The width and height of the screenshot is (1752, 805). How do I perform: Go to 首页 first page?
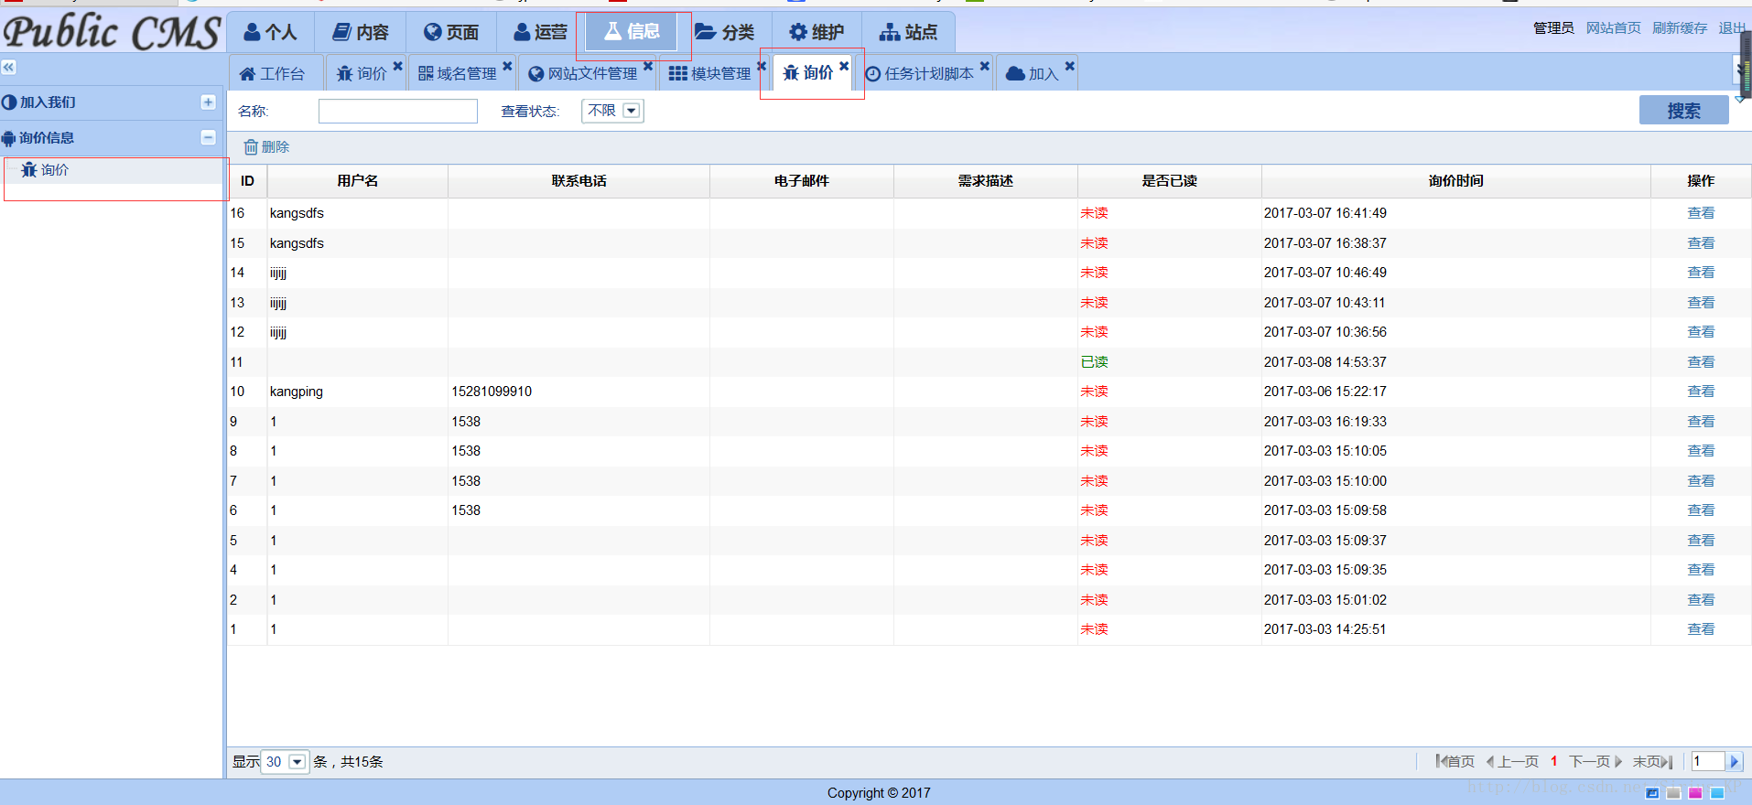click(x=1455, y=761)
